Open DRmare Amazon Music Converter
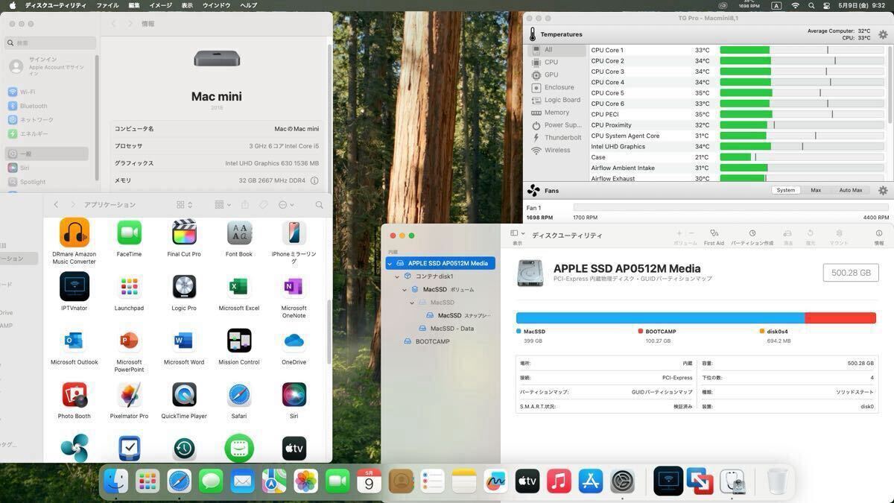The image size is (894, 503). [x=74, y=232]
